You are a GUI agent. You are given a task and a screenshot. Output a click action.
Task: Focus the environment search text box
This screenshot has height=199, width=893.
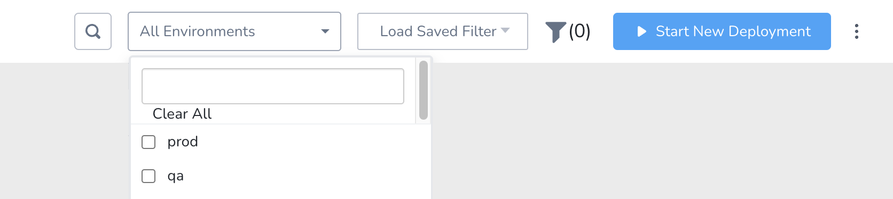[x=273, y=86]
